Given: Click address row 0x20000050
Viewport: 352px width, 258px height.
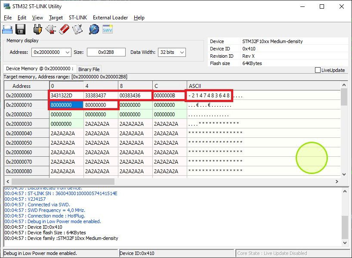Looking at the screenshot, I should [x=27, y=143].
